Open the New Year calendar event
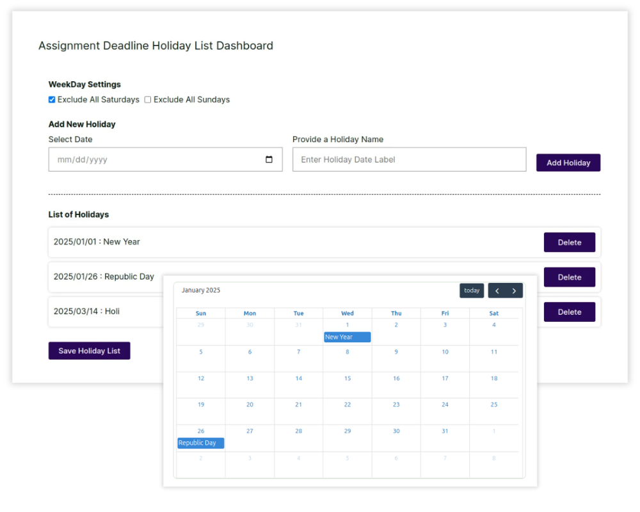This screenshot has height=512, width=640. 347,337
